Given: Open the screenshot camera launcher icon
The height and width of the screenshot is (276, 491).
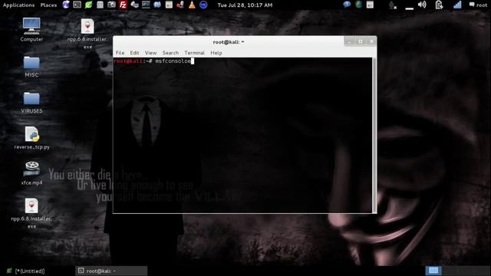Looking at the screenshot, I should click(x=111, y=5).
